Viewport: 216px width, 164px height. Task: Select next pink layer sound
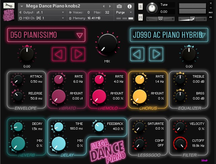(x=78, y=54)
